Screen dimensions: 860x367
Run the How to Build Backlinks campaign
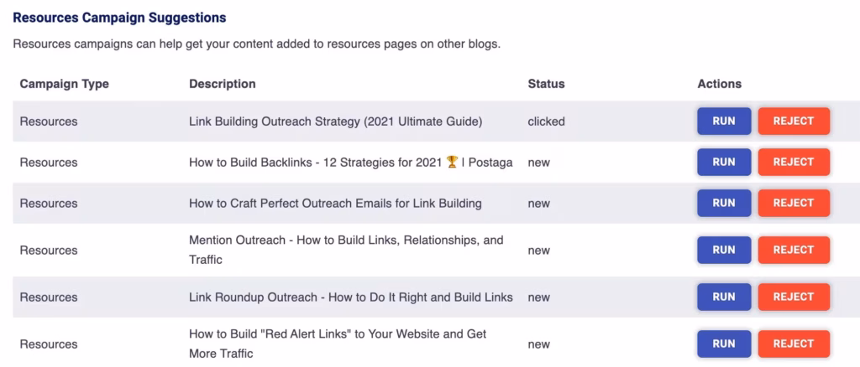pyautogui.click(x=723, y=163)
